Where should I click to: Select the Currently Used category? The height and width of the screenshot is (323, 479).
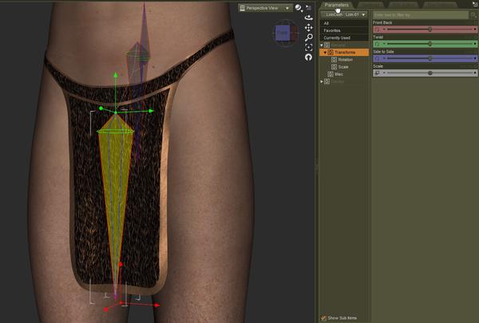click(344, 37)
